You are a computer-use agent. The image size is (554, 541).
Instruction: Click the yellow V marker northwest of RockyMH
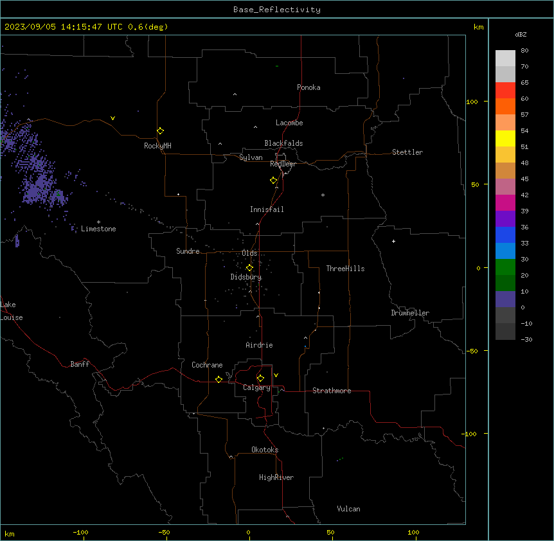pyautogui.click(x=112, y=118)
